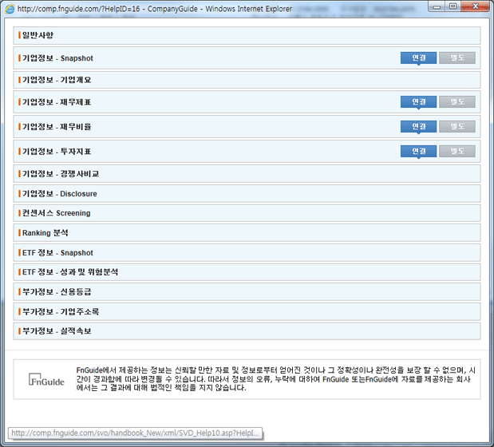Open the 컨센서스 Screening section
494x447 pixels.
point(56,213)
